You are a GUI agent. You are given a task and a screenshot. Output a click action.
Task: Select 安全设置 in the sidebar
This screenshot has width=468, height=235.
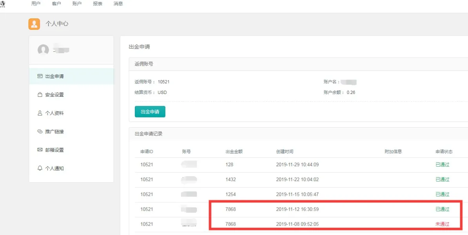tap(54, 95)
